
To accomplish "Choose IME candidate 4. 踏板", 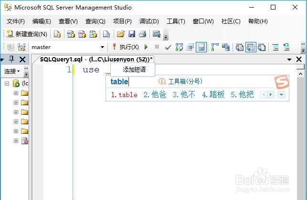I will point(213,95).
